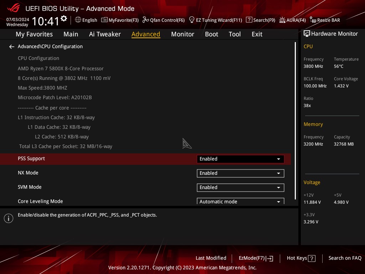365x274 pixels.
Task: Click the Hot Keys question mark icon
Action: coord(312,258)
